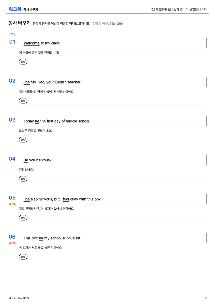Click the underlined word 'feel' in sentence 05
The height and width of the screenshot is (304, 215).
pos(66,199)
